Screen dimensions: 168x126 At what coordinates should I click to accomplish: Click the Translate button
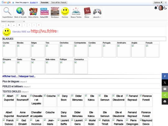click(x=44, y=2)
